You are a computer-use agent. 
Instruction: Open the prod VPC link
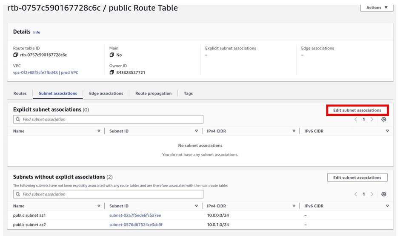[x=46, y=72]
